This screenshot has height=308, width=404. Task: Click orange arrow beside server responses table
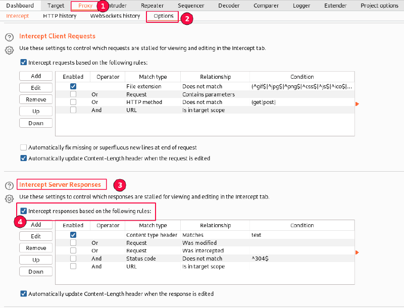pos(358,252)
